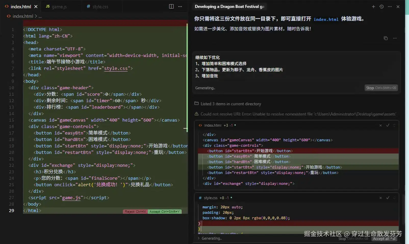Open a new chat session
The image size is (409, 244).
pyautogui.click(x=373, y=7)
